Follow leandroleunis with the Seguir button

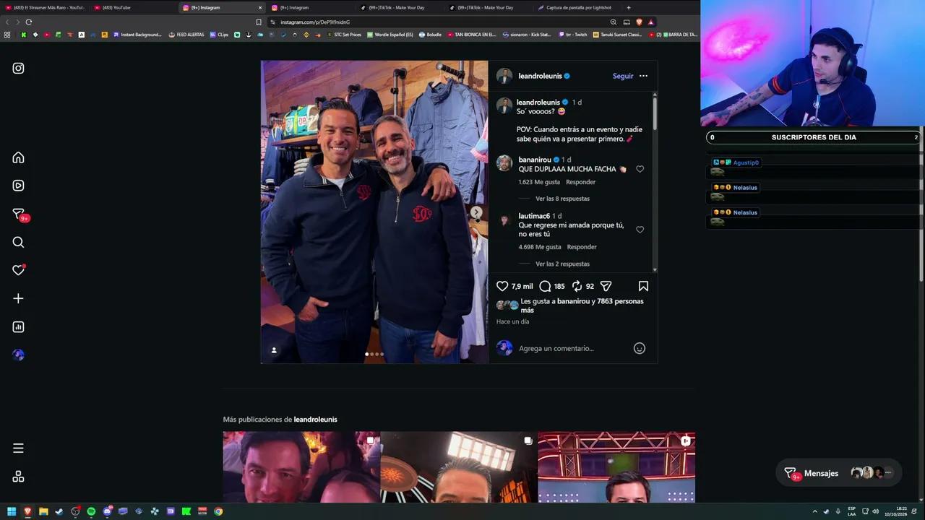tap(623, 76)
